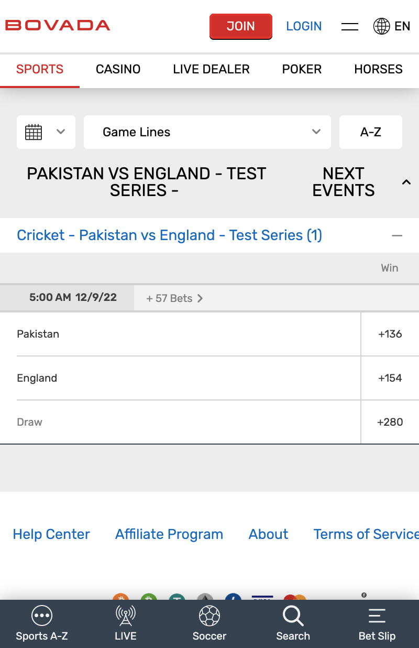Click the LOGIN link
Viewport: 419px width, 648px height.
304,26
